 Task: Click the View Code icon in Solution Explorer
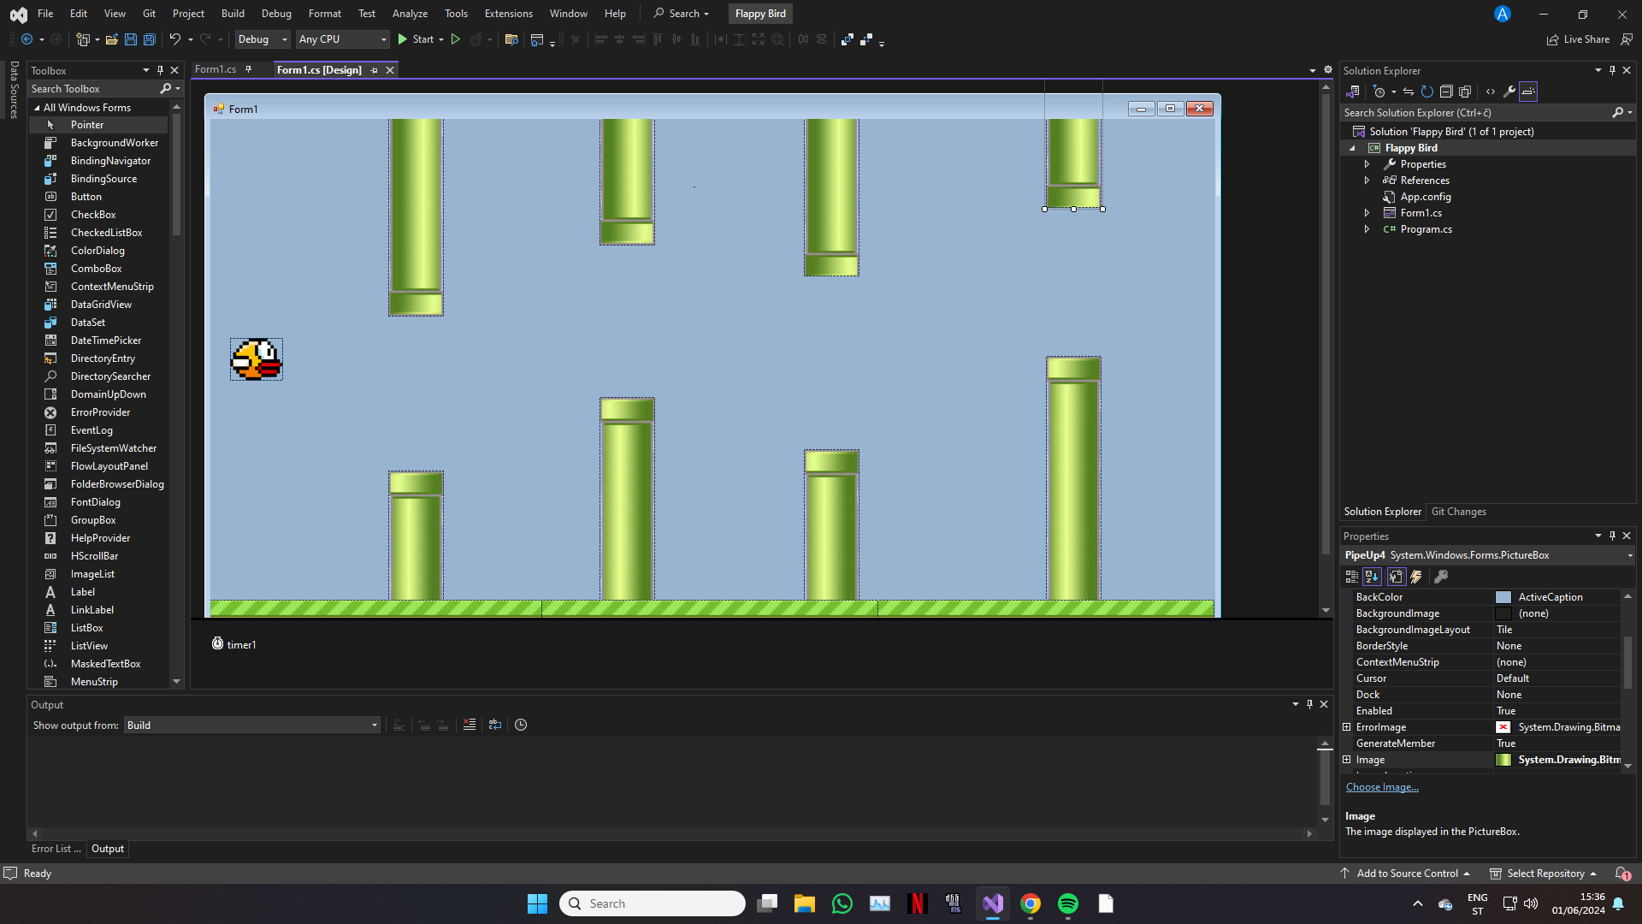(x=1491, y=92)
